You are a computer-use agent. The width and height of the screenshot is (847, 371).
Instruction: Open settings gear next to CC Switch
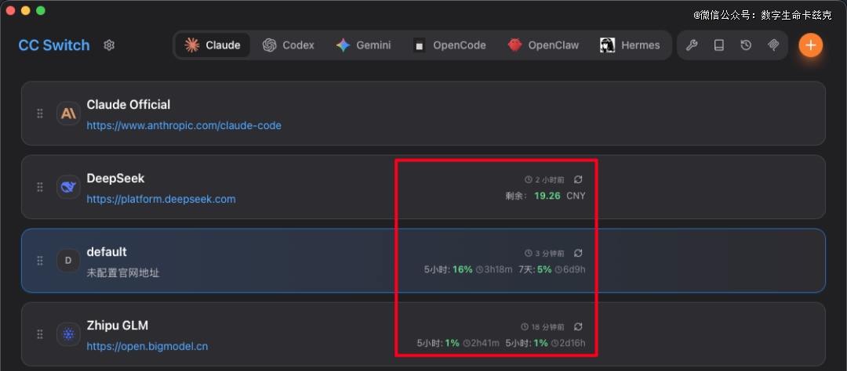[109, 45]
